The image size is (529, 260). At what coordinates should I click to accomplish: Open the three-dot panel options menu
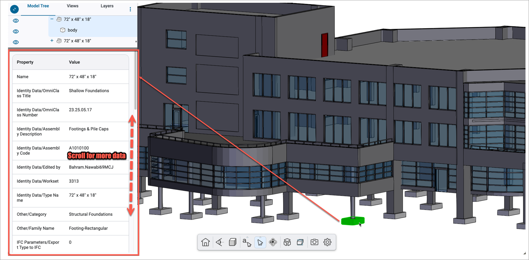tap(131, 9)
